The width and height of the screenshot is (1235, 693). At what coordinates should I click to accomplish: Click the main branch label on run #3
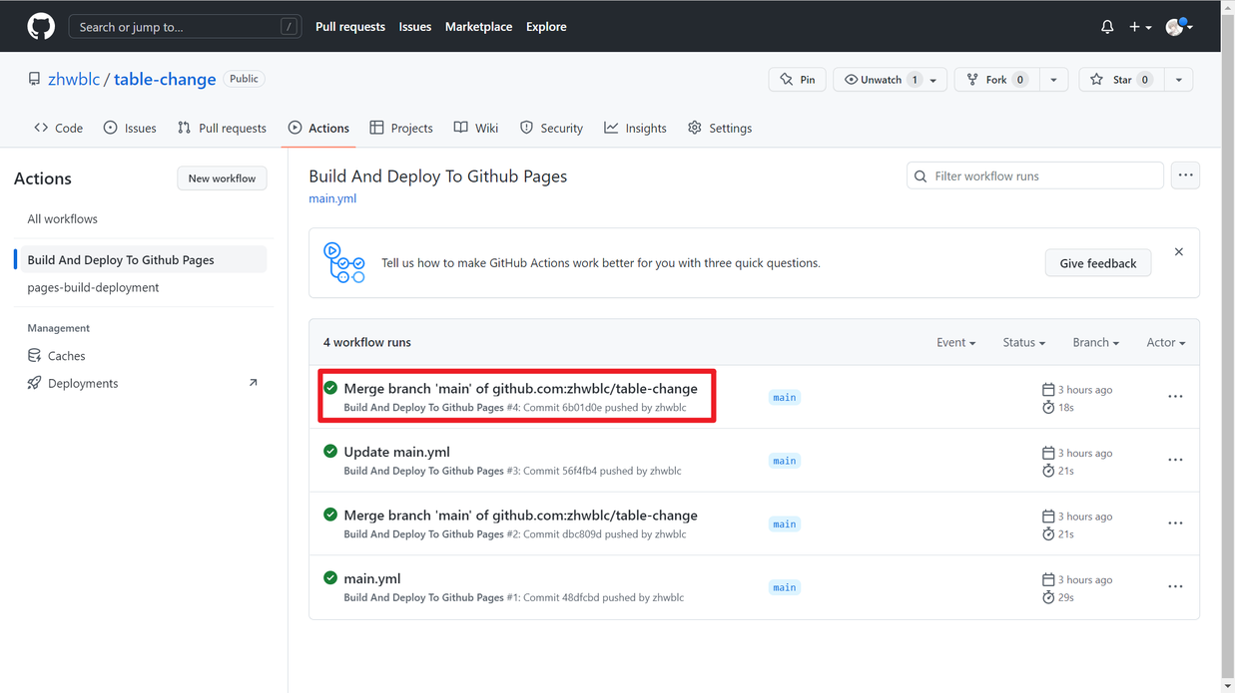[x=785, y=461]
